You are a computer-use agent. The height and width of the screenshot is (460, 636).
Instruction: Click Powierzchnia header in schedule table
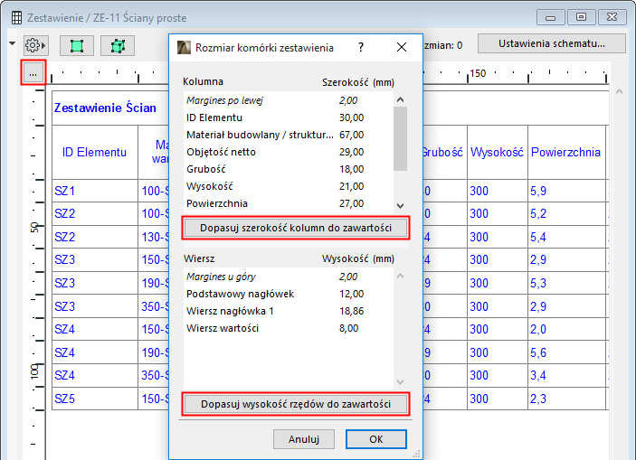point(565,153)
